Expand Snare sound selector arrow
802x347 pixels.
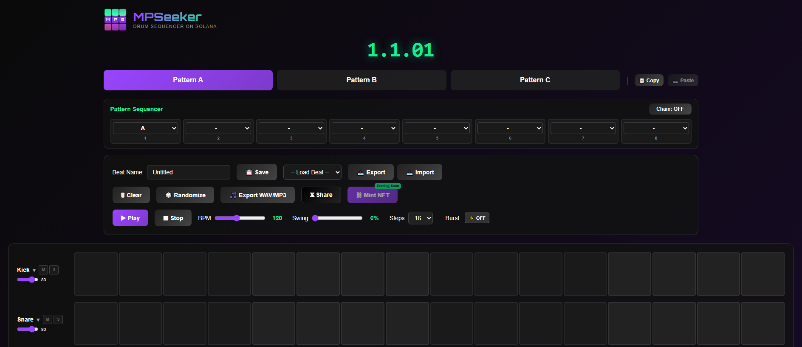[x=38, y=320]
